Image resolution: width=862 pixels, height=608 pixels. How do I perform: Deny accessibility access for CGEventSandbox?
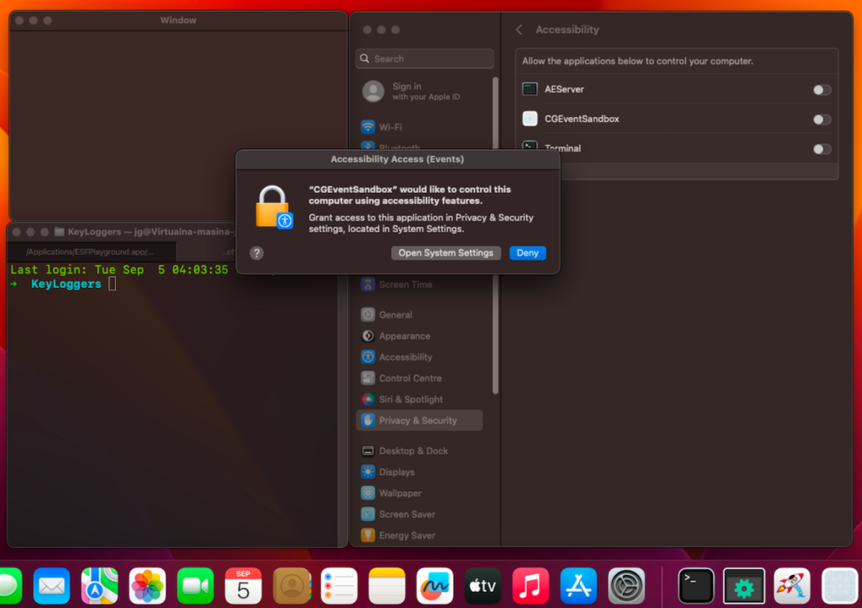click(x=527, y=253)
